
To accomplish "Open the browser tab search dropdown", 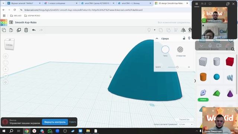I will pos(3,3).
